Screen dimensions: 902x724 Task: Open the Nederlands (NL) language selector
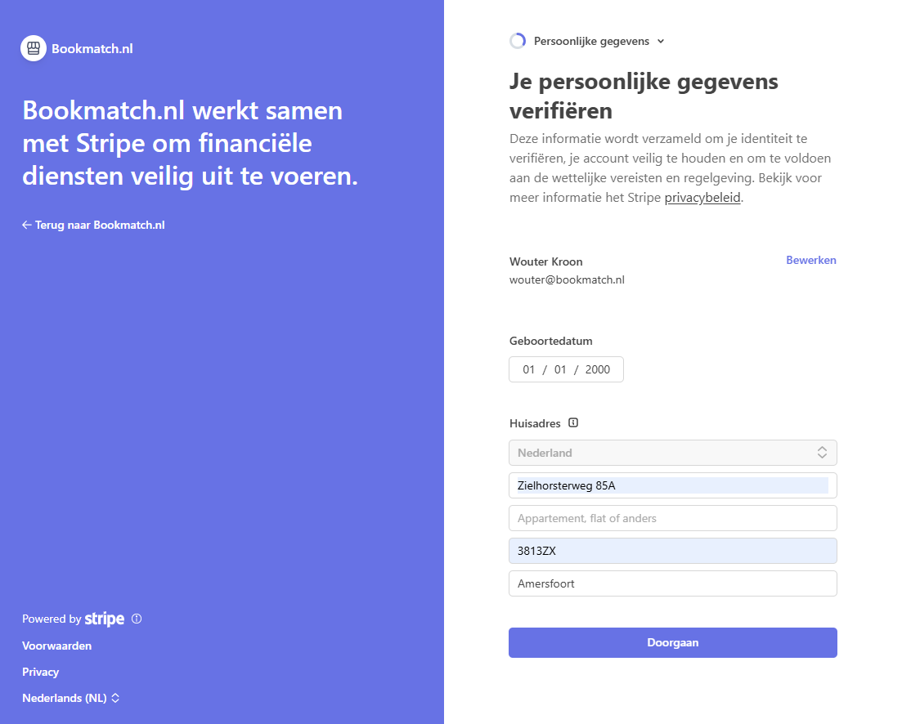tap(71, 698)
